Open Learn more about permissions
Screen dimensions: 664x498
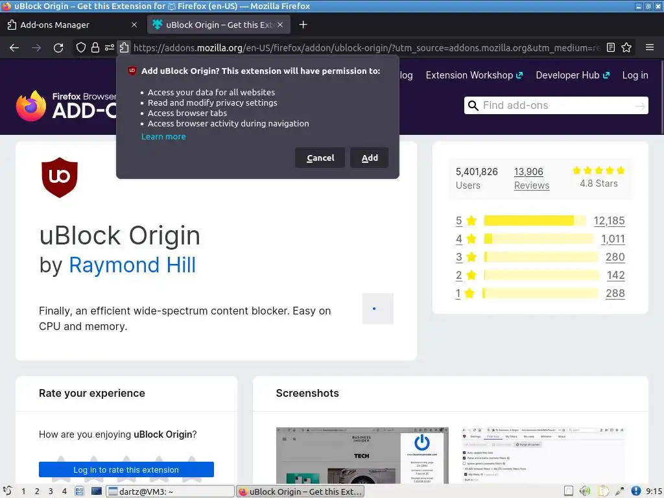(x=163, y=136)
